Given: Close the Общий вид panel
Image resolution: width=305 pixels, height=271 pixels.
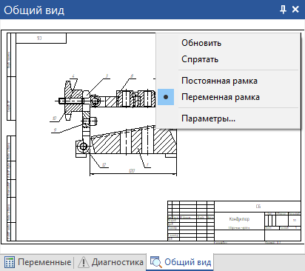Looking at the screenshot, I should 295,10.
